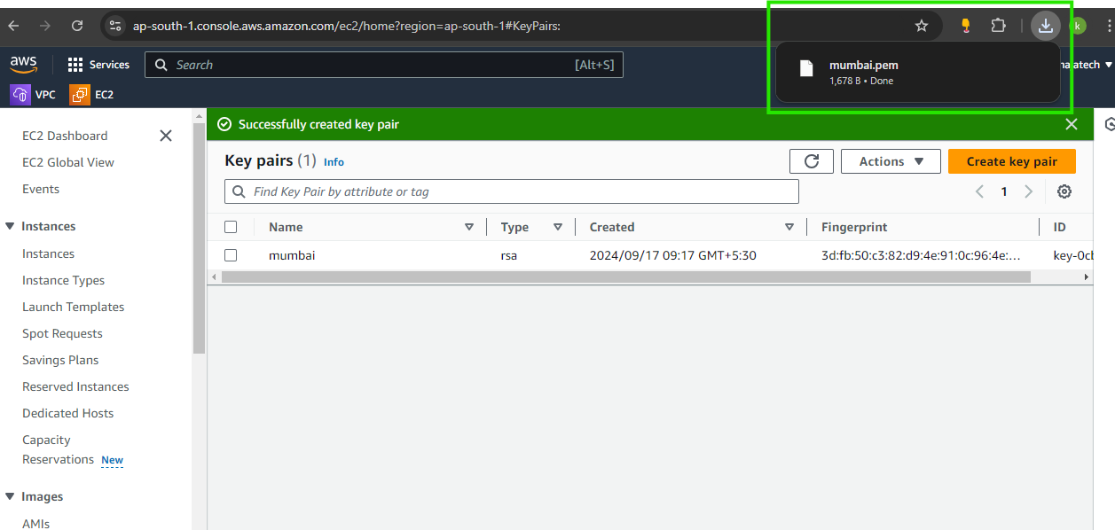
Task: Open browser extensions puzzle icon
Action: 998,26
